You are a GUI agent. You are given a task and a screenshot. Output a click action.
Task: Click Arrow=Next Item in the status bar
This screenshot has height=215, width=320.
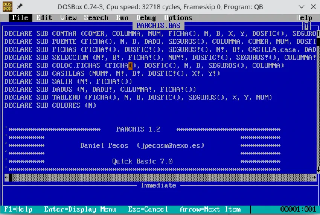[210, 209]
